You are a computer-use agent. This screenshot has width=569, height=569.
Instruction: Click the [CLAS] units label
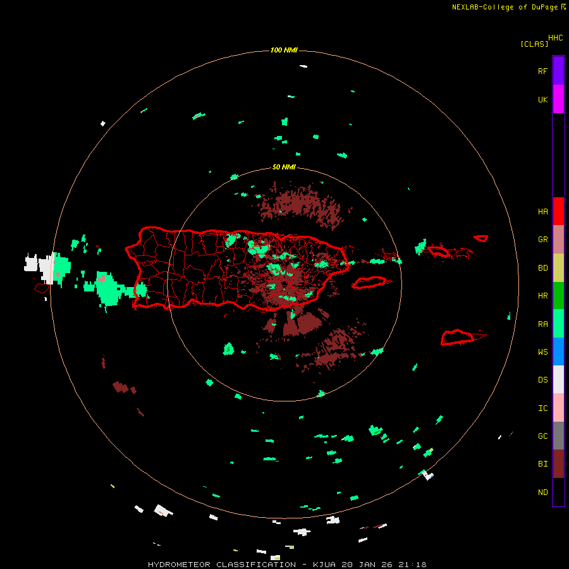(534, 44)
